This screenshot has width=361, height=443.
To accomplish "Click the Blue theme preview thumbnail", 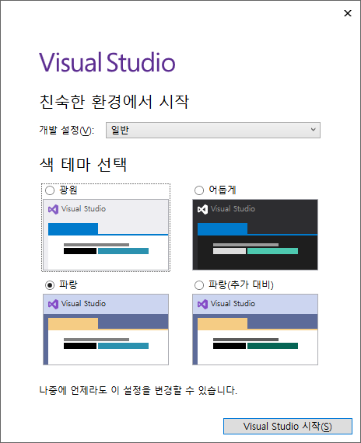I will click(106, 330).
